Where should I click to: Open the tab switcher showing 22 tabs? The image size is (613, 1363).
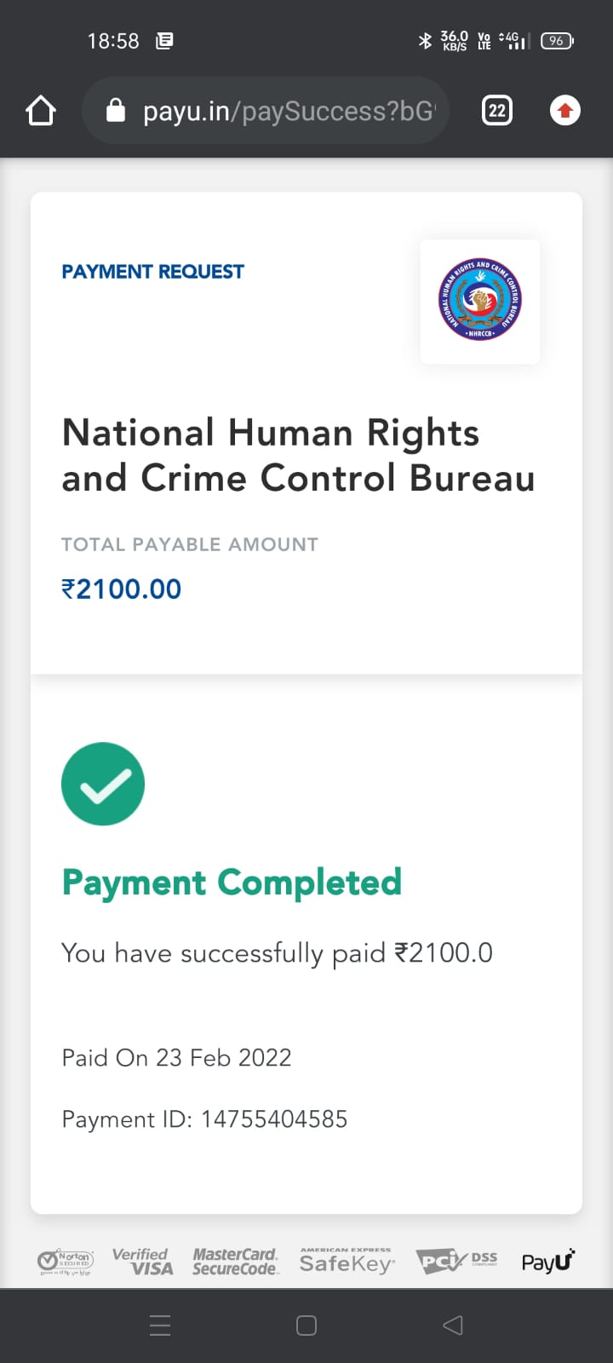[497, 111]
